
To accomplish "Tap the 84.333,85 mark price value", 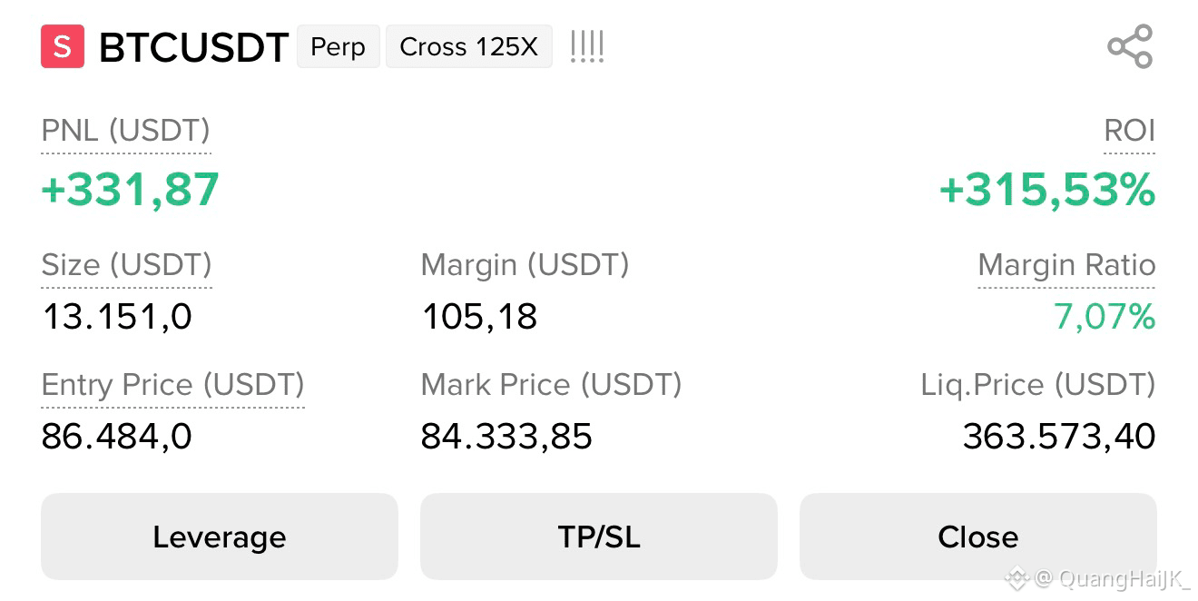I will click(506, 437).
